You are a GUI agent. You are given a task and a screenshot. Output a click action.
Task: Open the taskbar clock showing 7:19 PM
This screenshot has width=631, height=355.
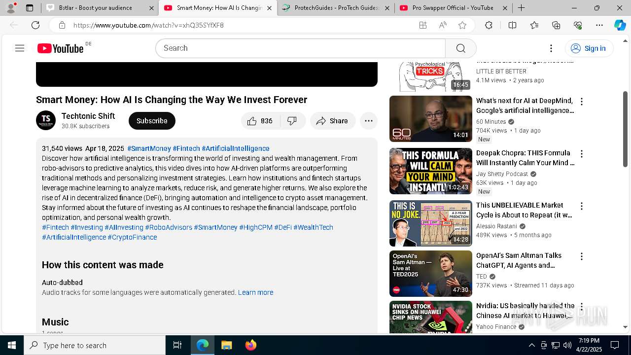(590, 345)
